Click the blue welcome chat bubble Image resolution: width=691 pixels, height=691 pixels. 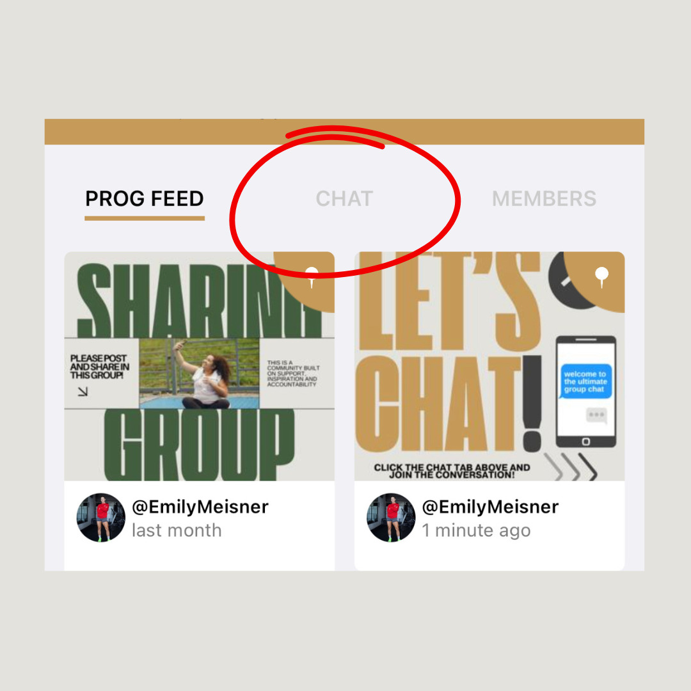585,381
